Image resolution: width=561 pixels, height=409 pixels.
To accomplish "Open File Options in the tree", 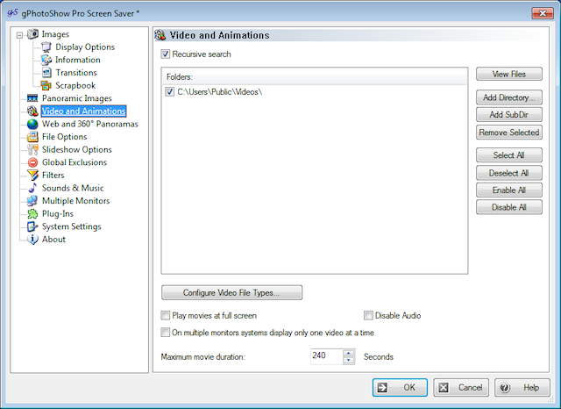I will (64, 137).
